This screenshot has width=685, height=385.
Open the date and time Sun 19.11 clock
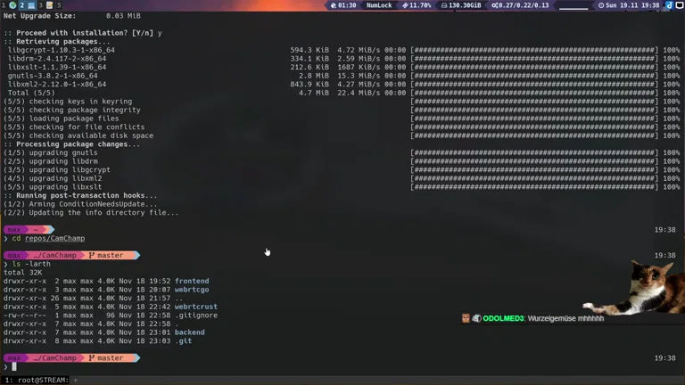[x=628, y=5]
